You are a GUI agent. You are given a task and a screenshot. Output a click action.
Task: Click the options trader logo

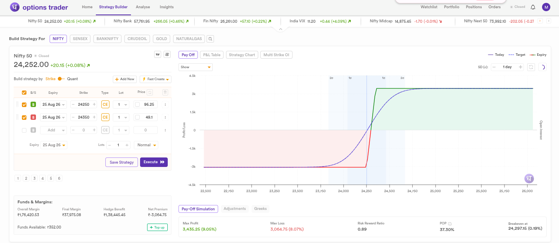39,7
